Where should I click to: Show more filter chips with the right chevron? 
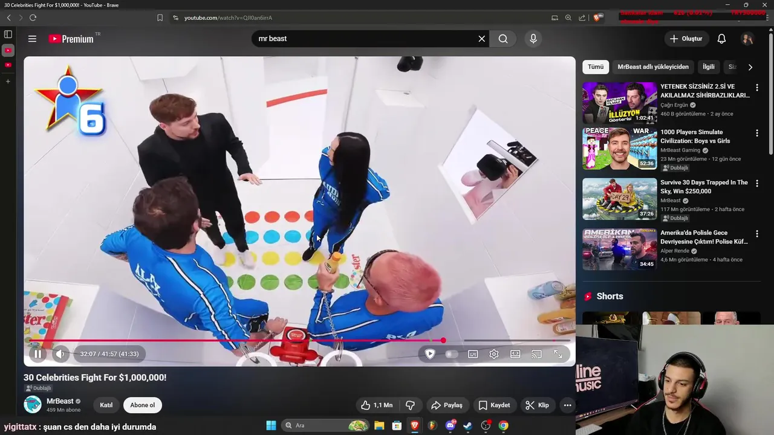coord(750,67)
